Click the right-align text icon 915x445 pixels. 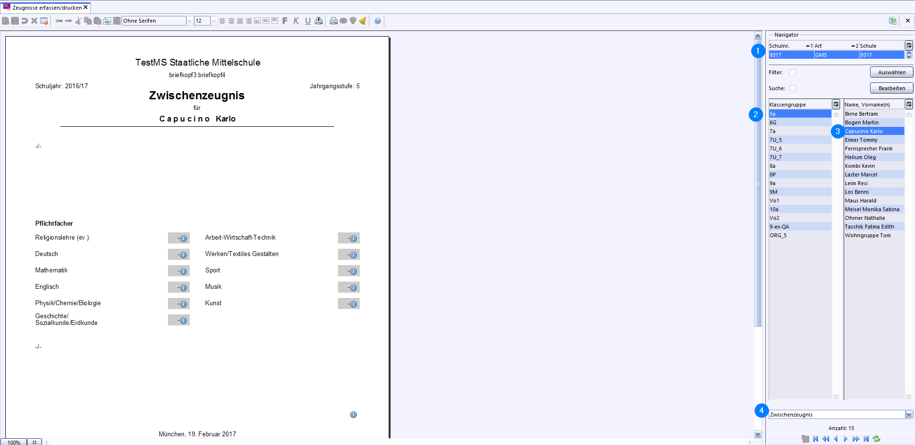click(249, 21)
